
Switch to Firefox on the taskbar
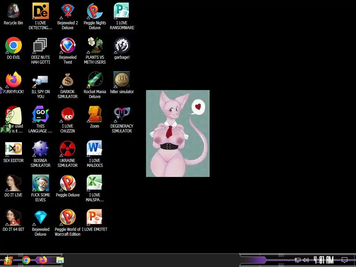pyautogui.click(x=43, y=260)
